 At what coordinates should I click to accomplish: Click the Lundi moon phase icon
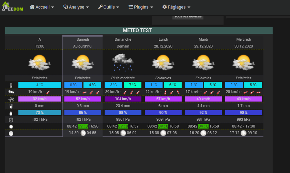163,133
